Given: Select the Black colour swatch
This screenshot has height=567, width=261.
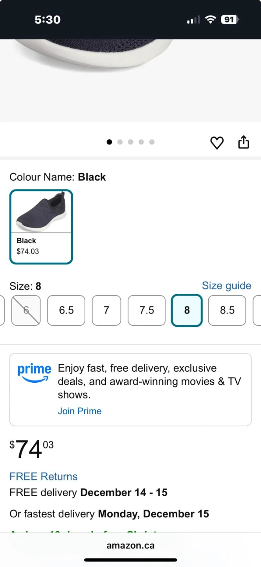Looking at the screenshot, I should pos(41,227).
